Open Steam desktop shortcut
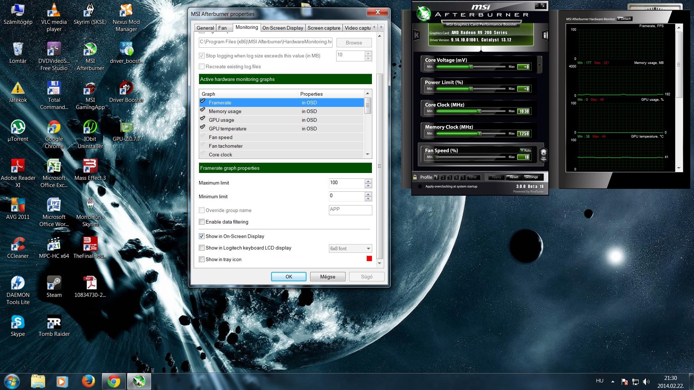The height and width of the screenshot is (390, 694). [x=54, y=287]
